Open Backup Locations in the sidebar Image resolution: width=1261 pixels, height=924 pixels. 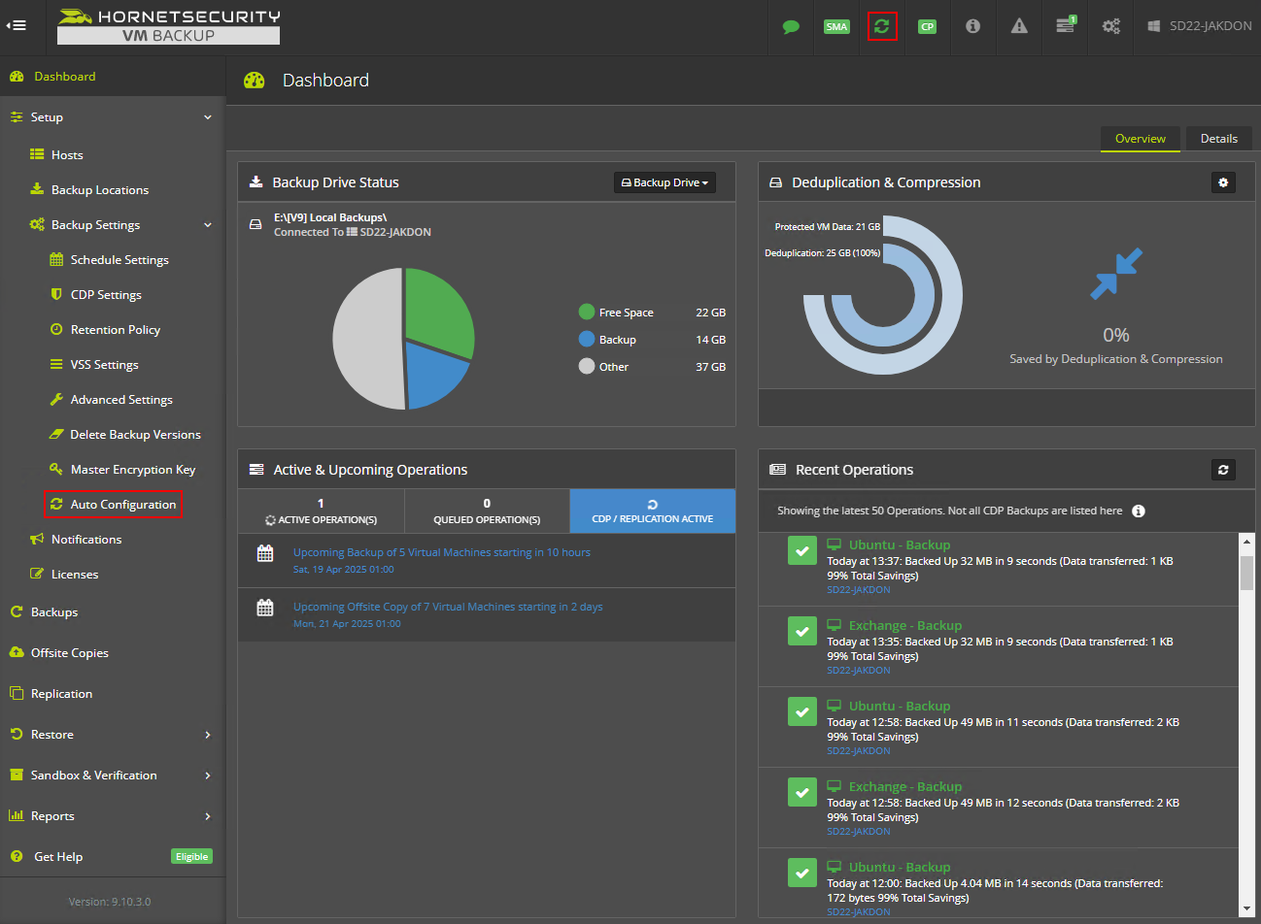click(100, 190)
